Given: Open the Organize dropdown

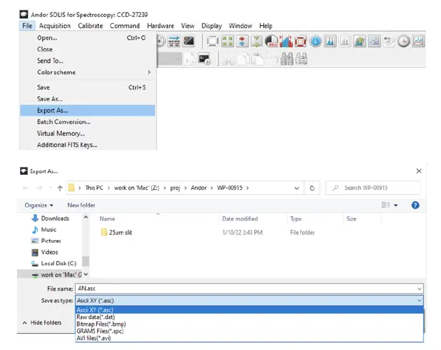Looking at the screenshot, I should (x=39, y=205).
